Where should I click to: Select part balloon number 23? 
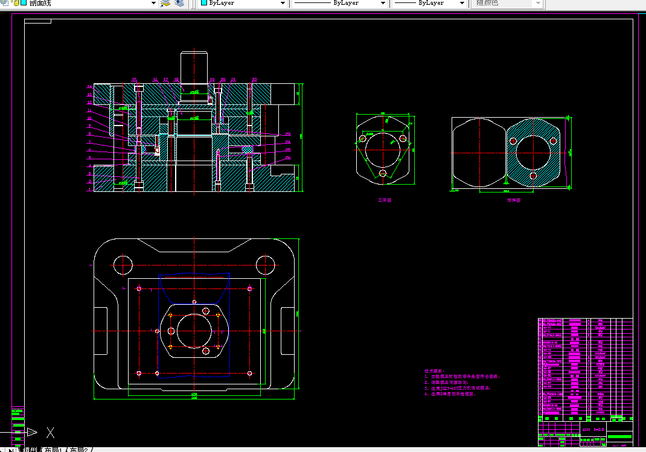pos(288,134)
